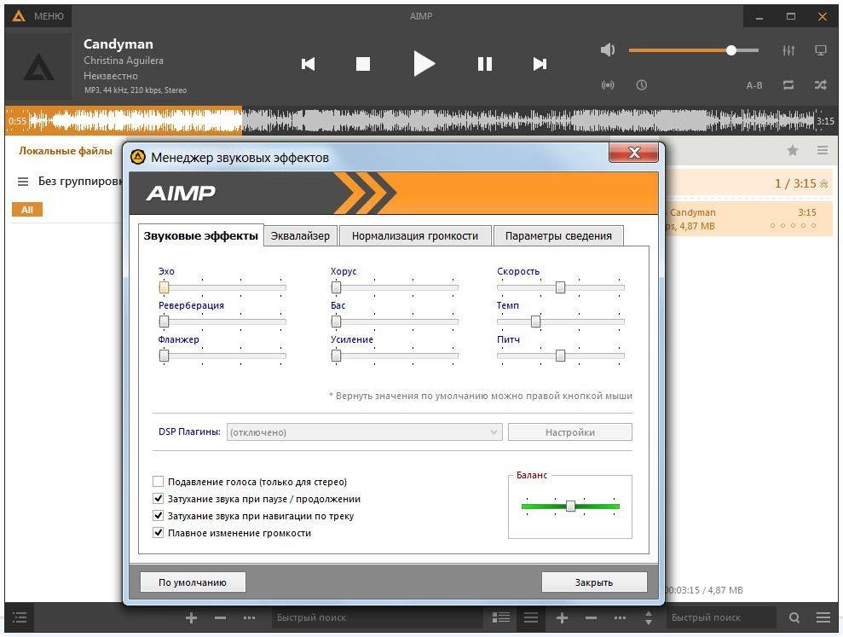Switch to simple list view icon
Screen dimensions: 843x637
531,617
